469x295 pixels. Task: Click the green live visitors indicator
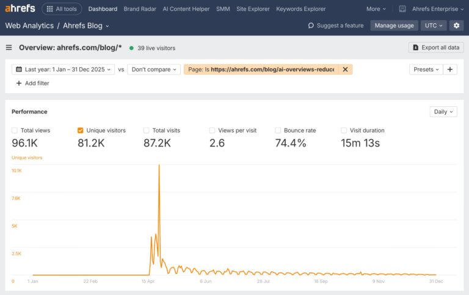pyautogui.click(x=131, y=48)
